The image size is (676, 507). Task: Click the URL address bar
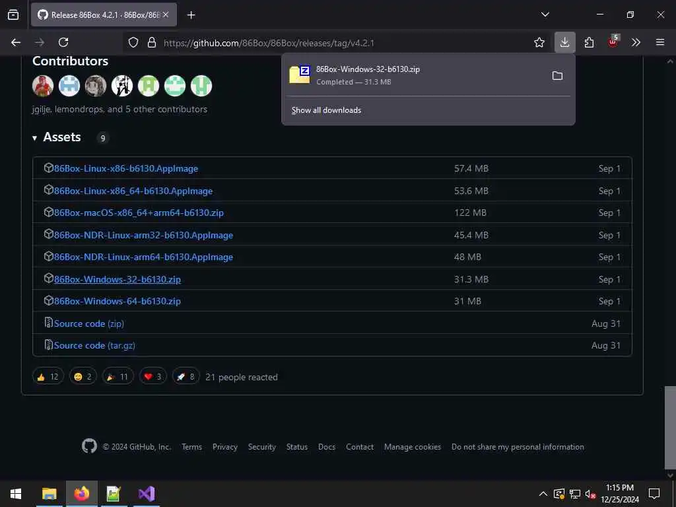[336, 43]
